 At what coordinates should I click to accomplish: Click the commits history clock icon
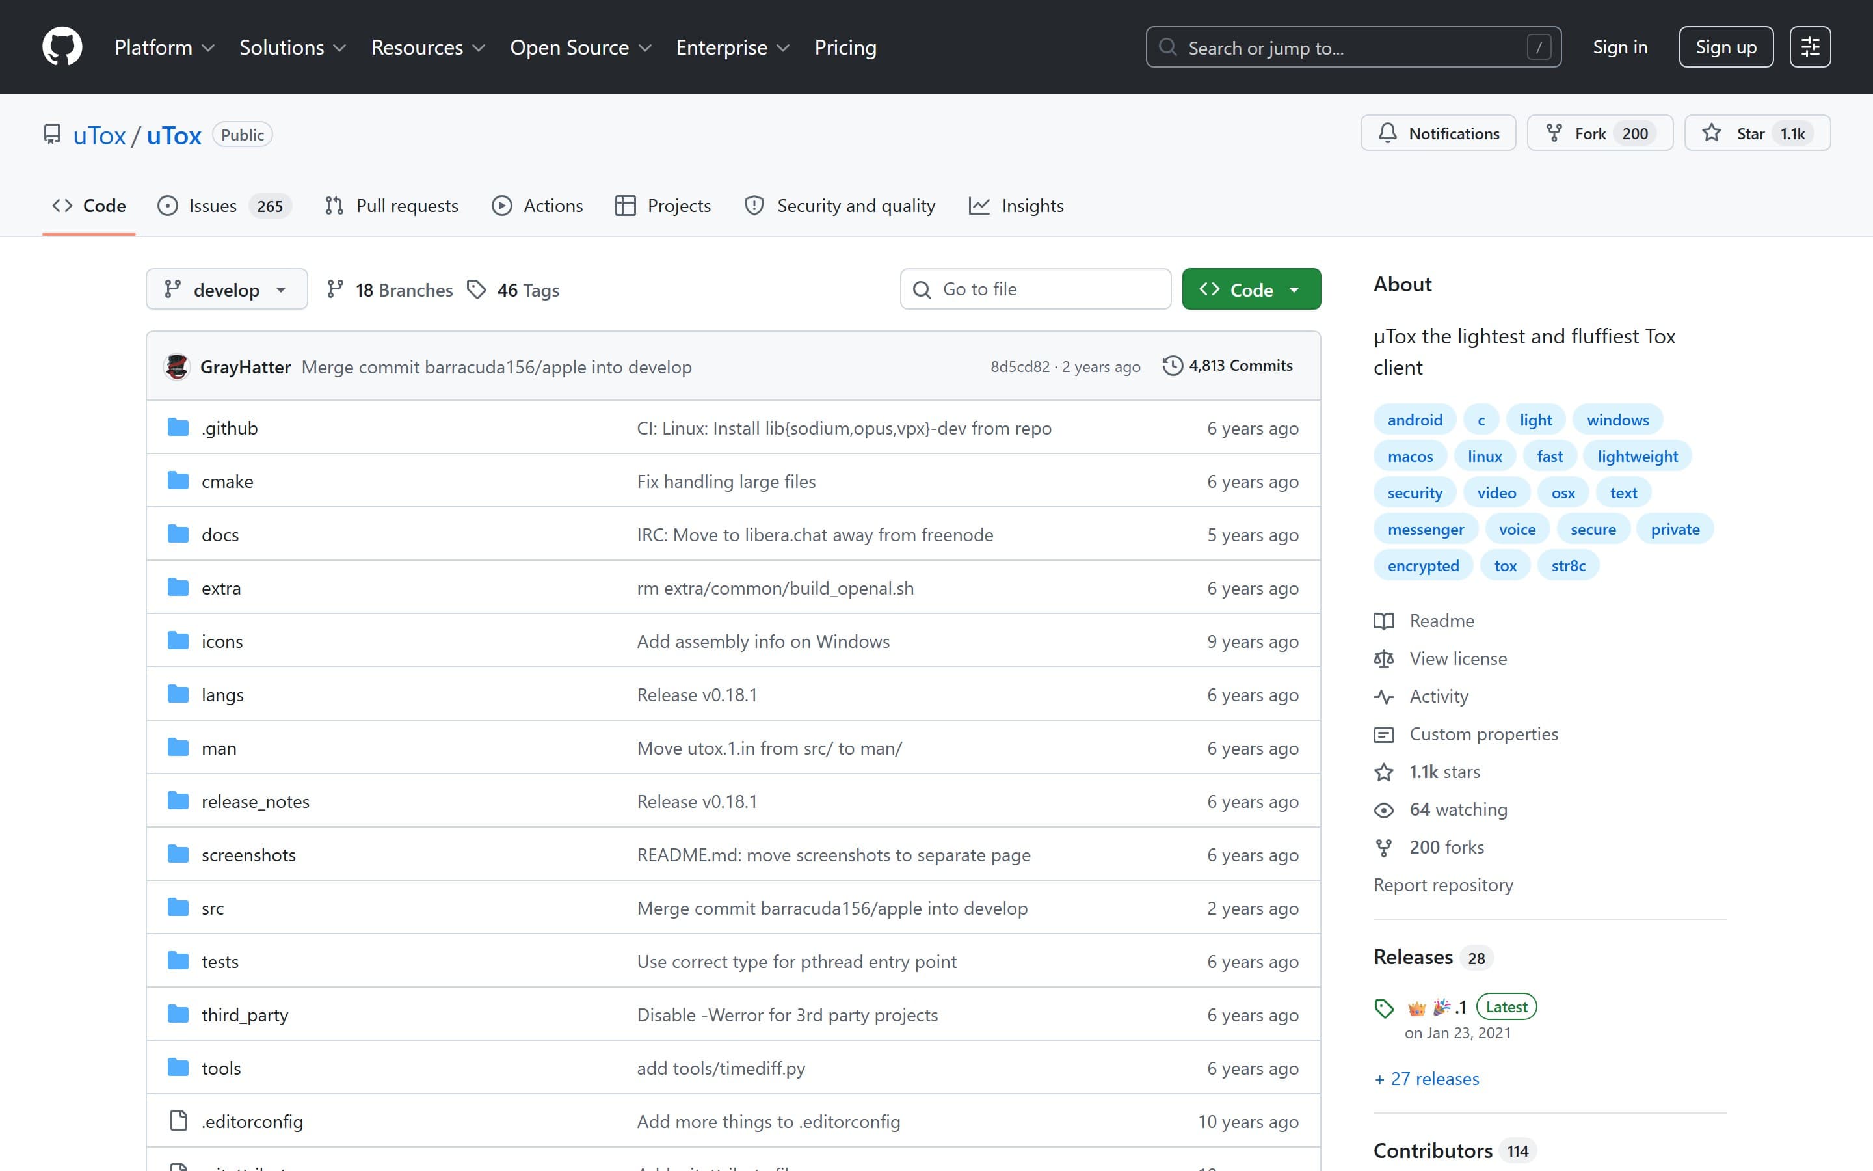click(1172, 366)
